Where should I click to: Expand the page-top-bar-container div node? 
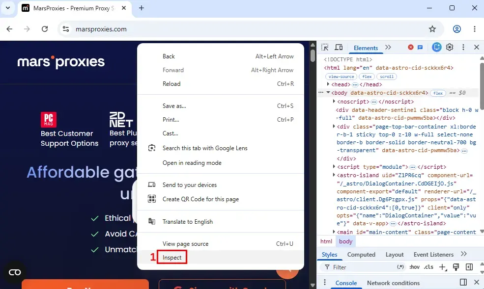334,126
